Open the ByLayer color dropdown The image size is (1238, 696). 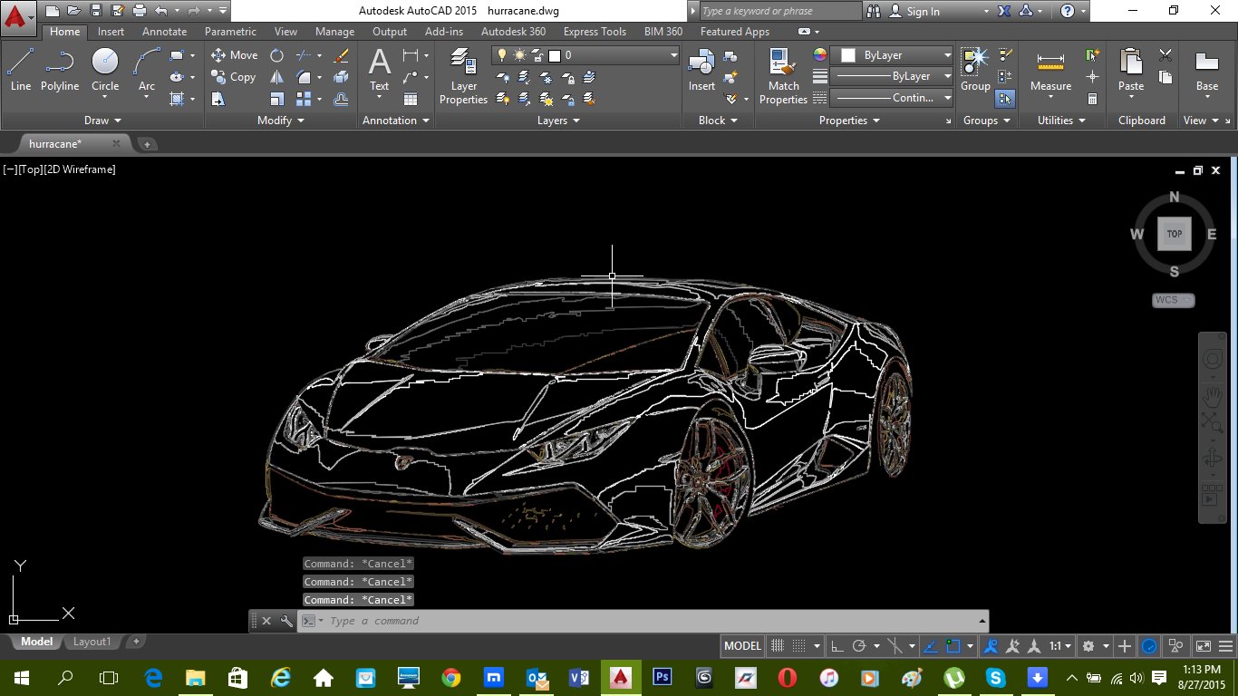[892, 55]
